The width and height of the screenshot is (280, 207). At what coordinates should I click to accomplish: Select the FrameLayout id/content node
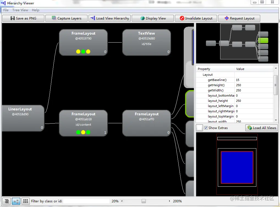click(83, 123)
